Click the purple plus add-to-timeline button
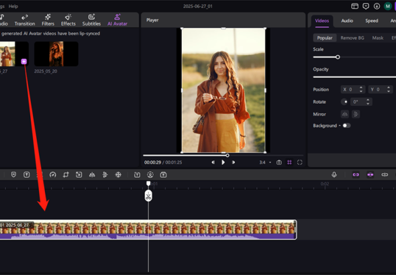This screenshot has height=275, width=396. tap(23, 61)
